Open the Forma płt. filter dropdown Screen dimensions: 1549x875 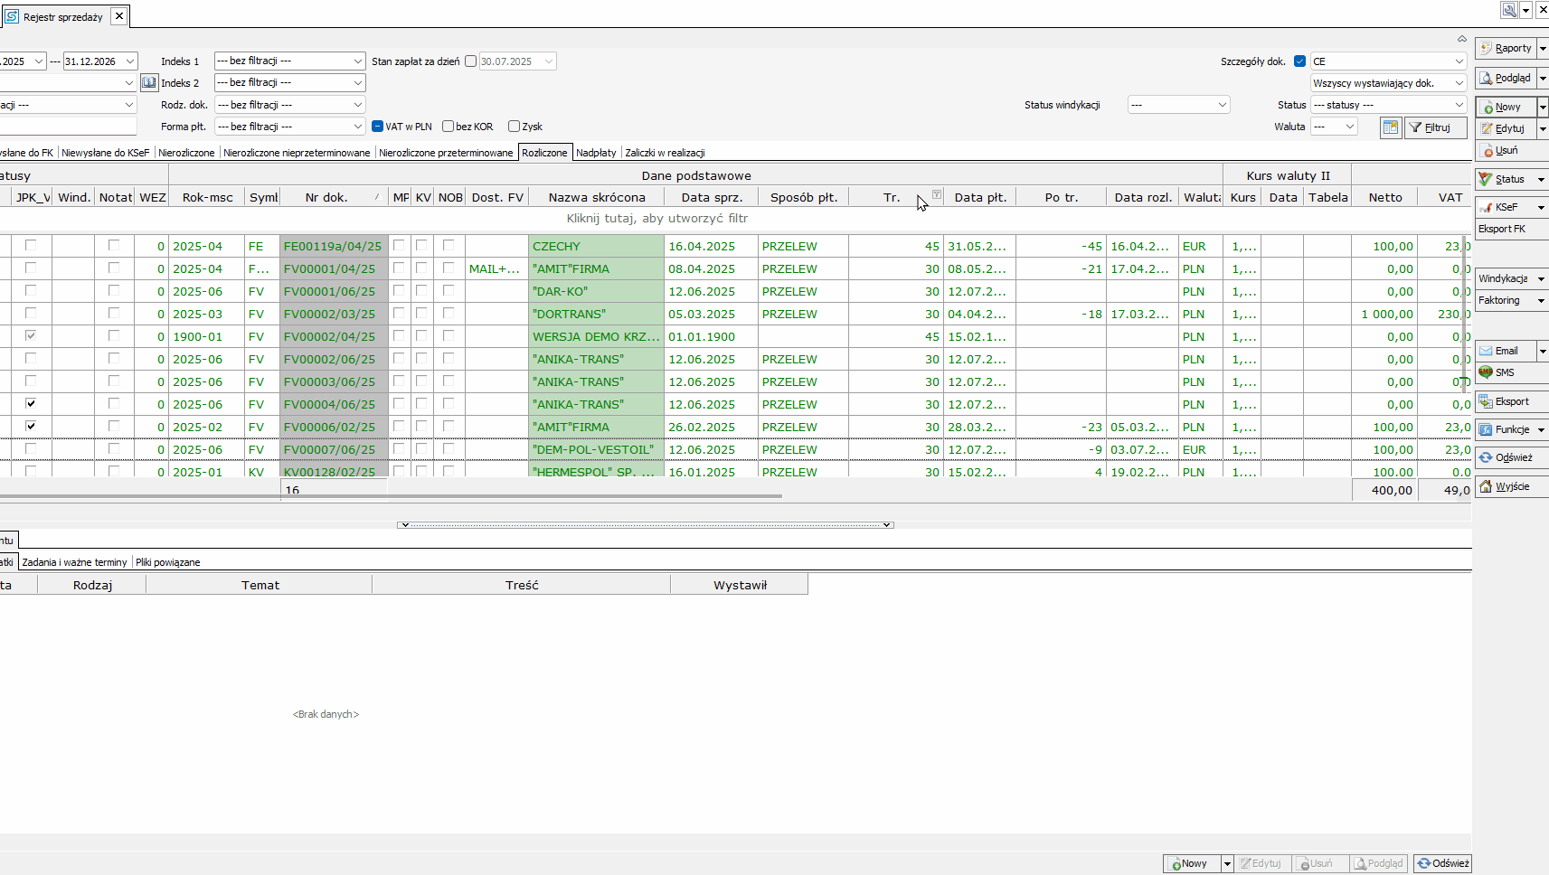(289, 127)
